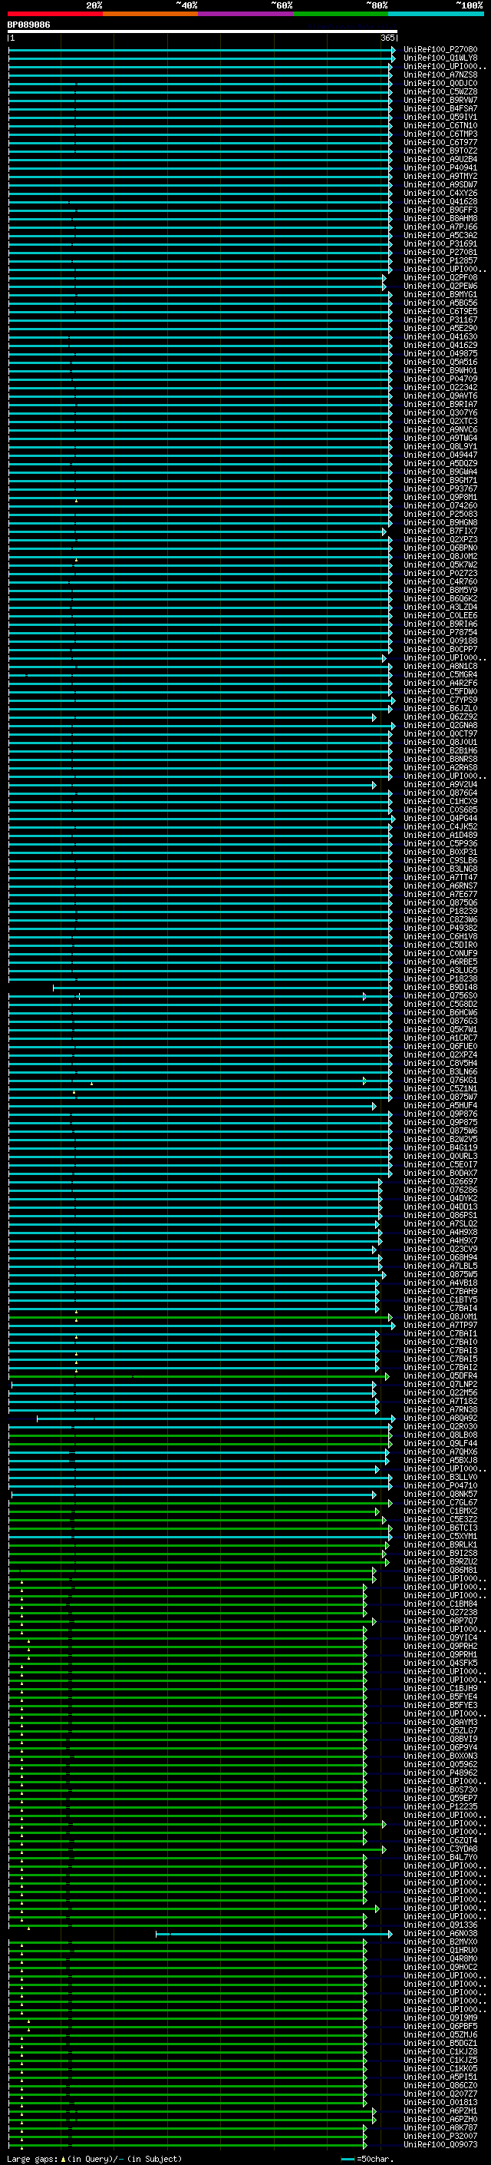Click the white query sequence ruler bar
Image resolution: width=491 pixels, height=2165 pixels.
click(203, 32)
